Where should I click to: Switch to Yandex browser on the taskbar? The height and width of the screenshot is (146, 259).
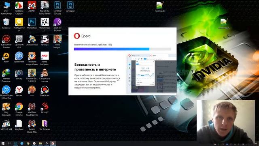pos(34,143)
